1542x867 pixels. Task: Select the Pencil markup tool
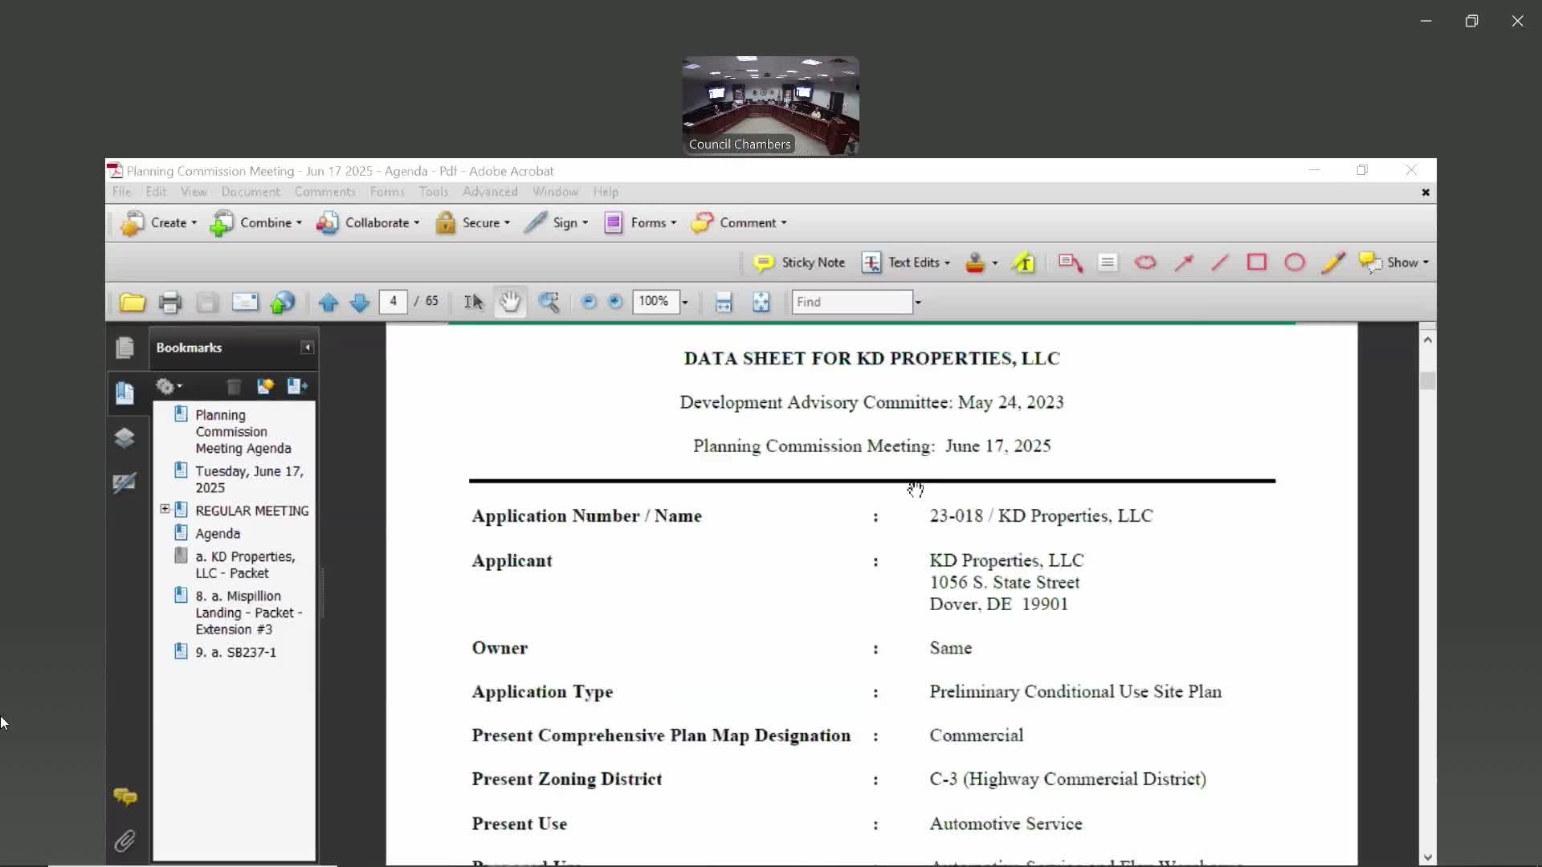[x=1333, y=263]
